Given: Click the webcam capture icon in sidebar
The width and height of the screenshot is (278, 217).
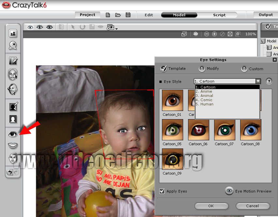Looking at the screenshot, I should pyautogui.click(x=13, y=45).
